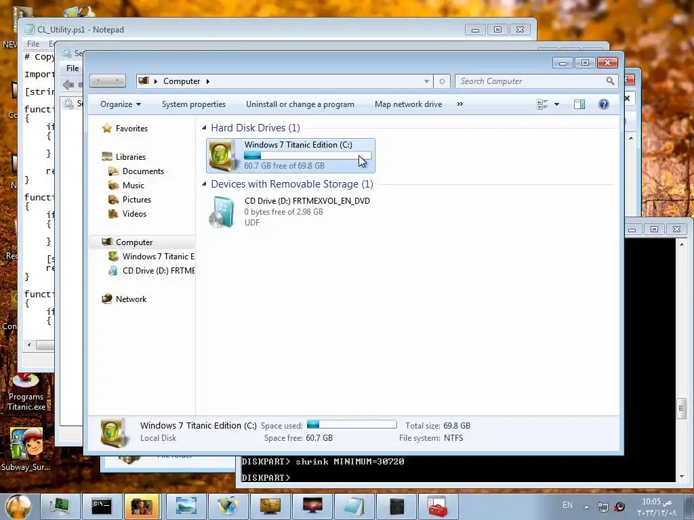Image resolution: width=694 pixels, height=520 pixels.
Task: Click Map network drive
Action: [x=408, y=104]
